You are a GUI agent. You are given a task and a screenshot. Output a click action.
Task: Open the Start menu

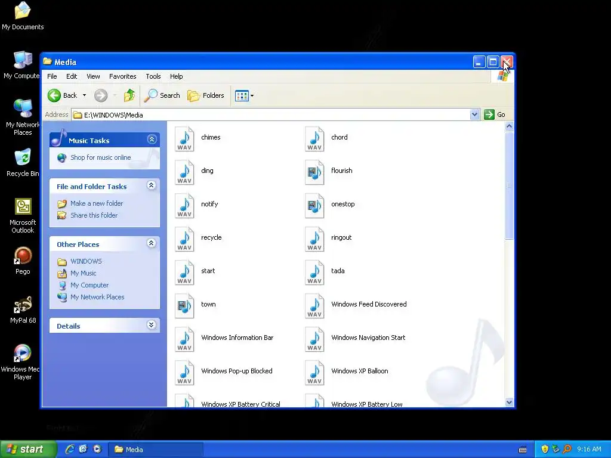click(28, 449)
